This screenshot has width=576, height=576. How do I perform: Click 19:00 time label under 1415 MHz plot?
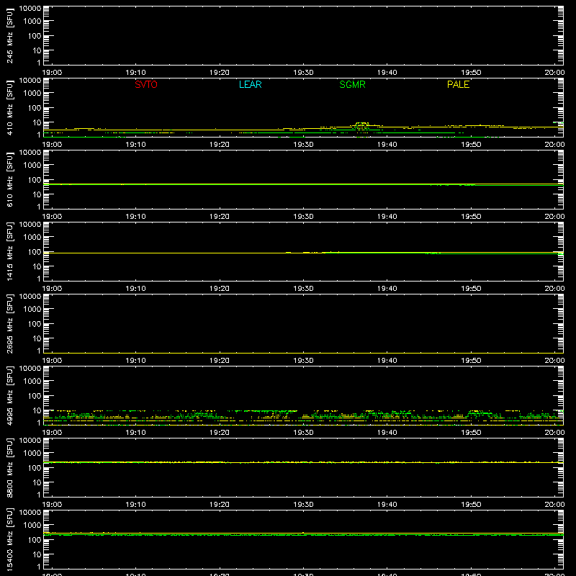[x=52, y=289]
